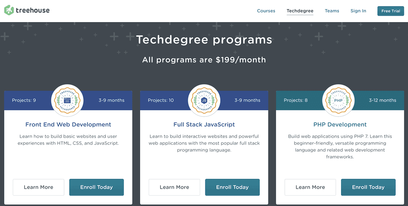408x206 pixels.
Task: Open the Front End Web Development title link
Action: click(x=68, y=124)
